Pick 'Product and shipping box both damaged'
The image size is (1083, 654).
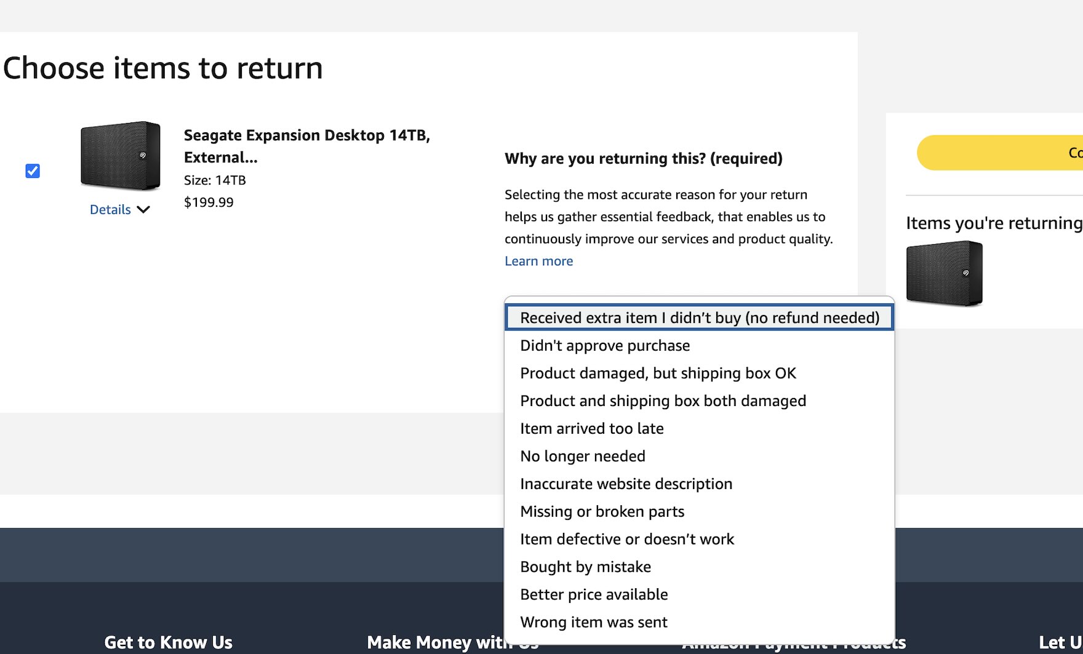pos(663,401)
